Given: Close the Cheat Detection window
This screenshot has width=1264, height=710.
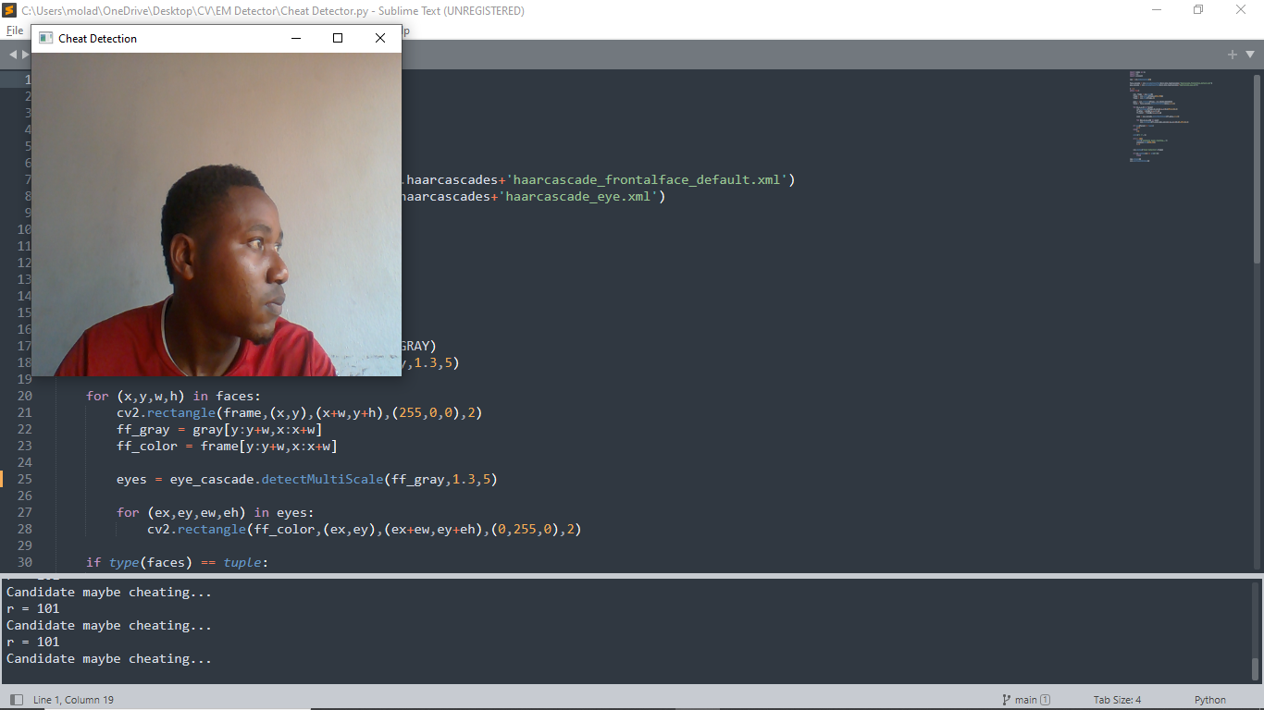Looking at the screenshot, I should (380, 38).
